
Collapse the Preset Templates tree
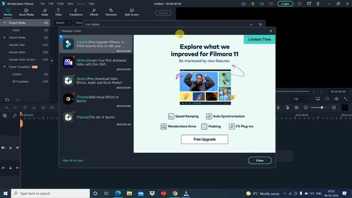[4, 67]
